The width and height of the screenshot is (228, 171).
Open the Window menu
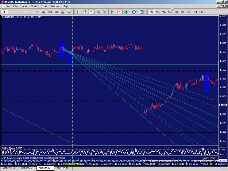55,6
